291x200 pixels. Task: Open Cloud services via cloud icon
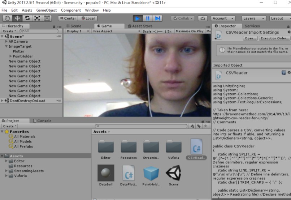tap(203, 18)
